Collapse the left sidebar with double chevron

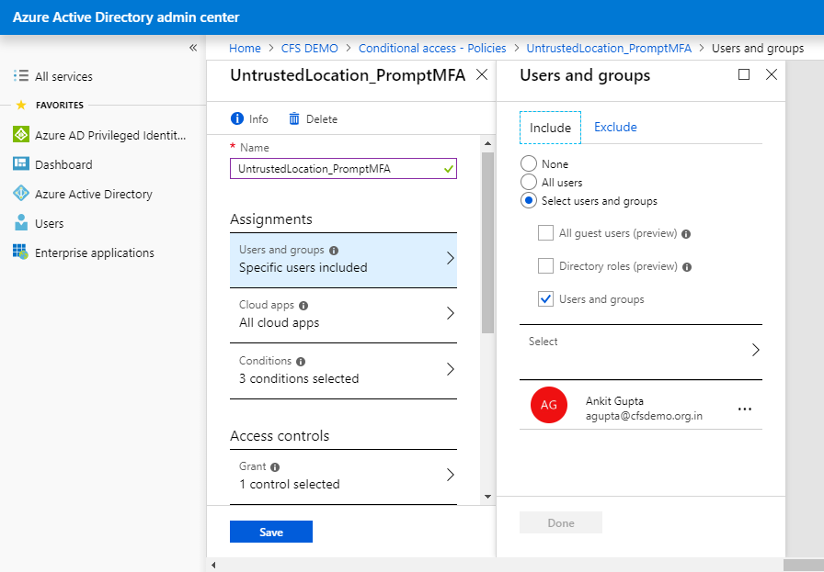pos(193,48)
